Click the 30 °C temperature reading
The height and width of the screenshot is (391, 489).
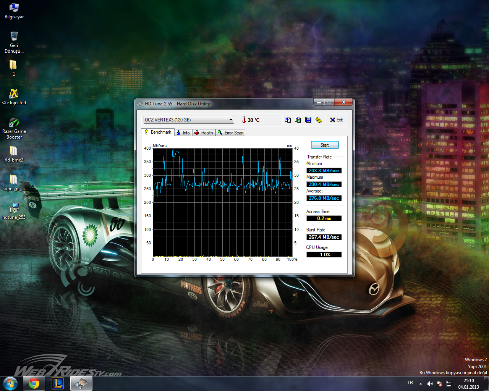[254, 120]
